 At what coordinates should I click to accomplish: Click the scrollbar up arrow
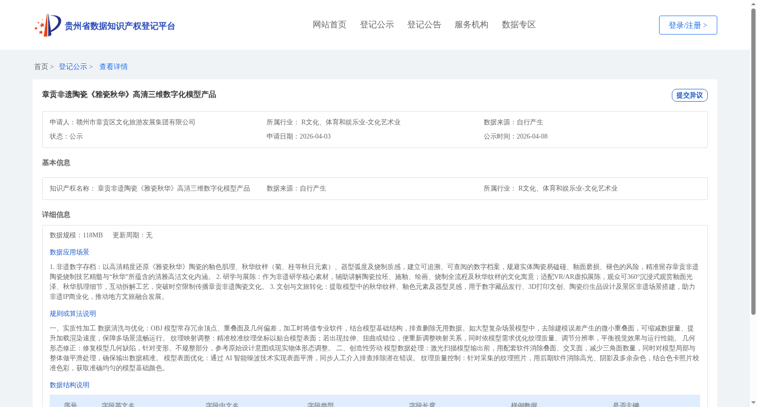[x=753, y=4]
